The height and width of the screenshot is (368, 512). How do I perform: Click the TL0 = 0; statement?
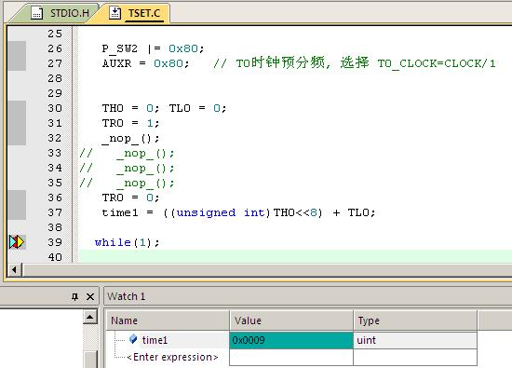point(197,108)
